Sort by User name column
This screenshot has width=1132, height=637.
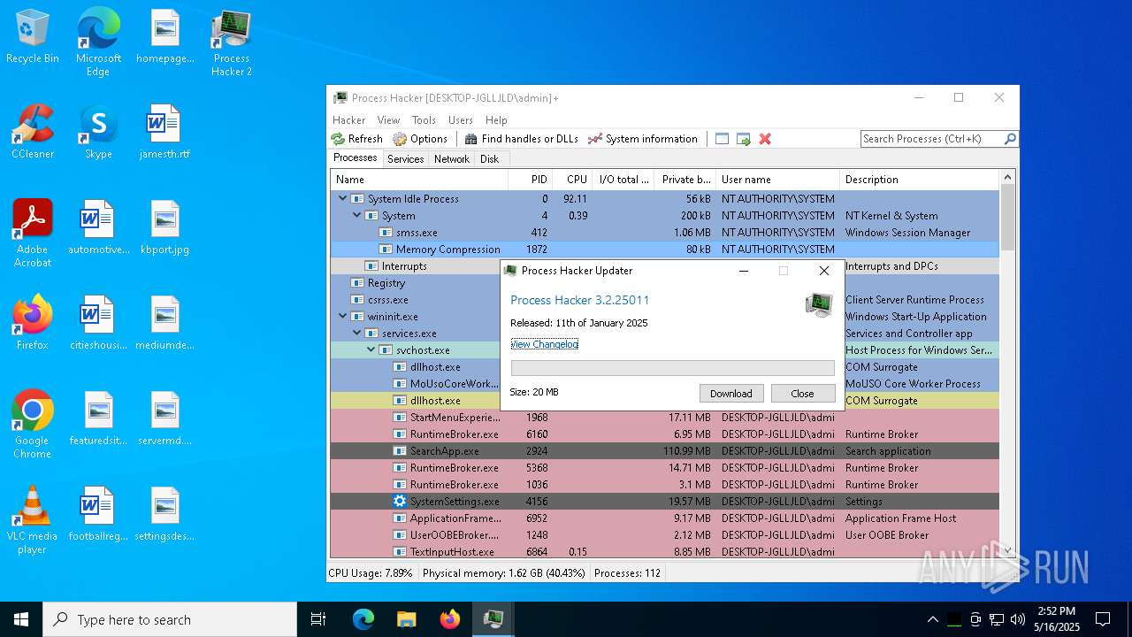pos(777,180)
